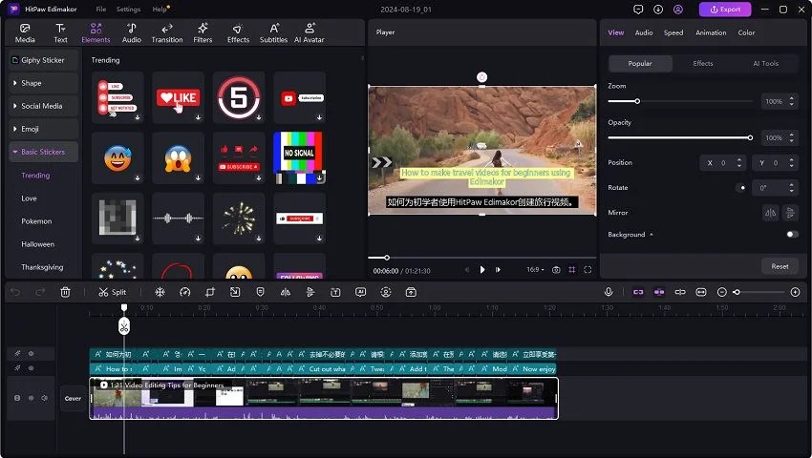The height and width of the screenshot is (458, 812).
Task: Take a snapshot of the player frame
Action: point(556,270)
